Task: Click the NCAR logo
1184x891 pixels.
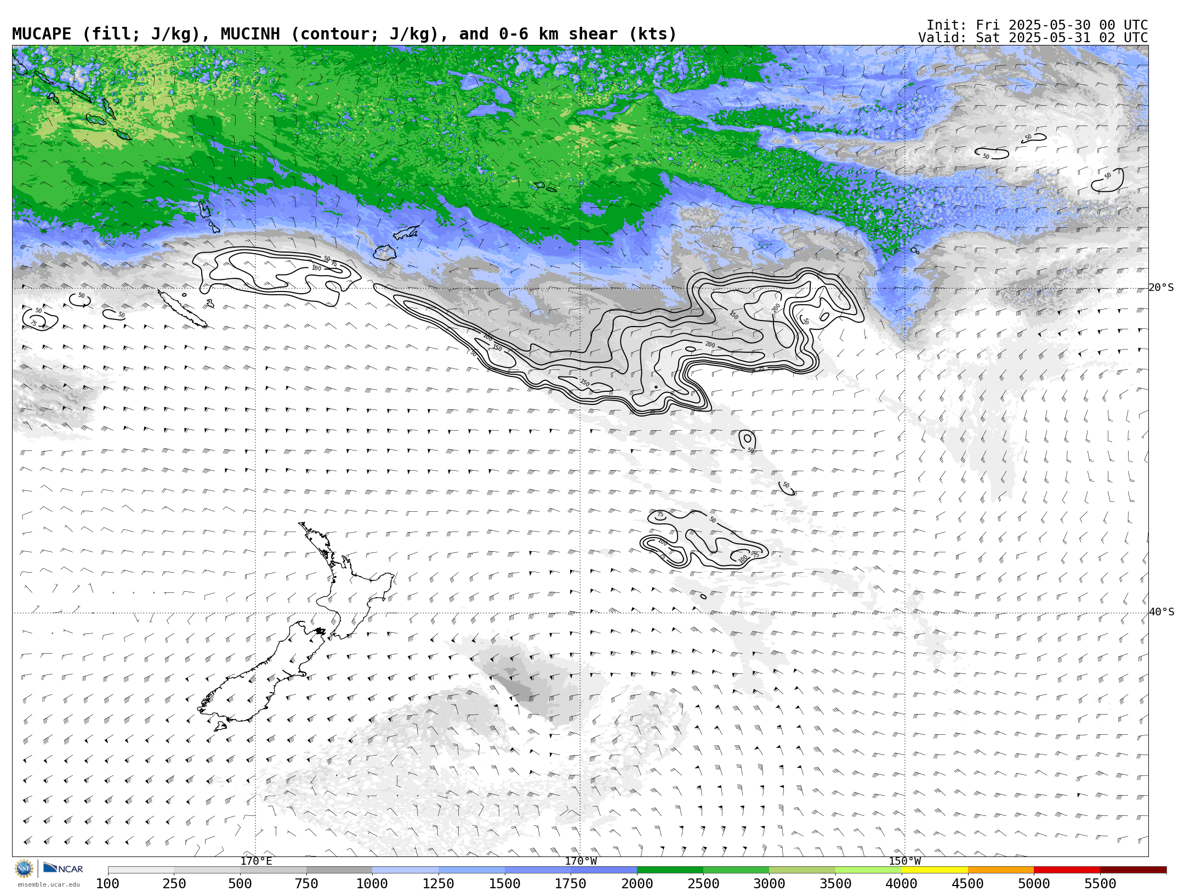Action: (x=63, y=868)
